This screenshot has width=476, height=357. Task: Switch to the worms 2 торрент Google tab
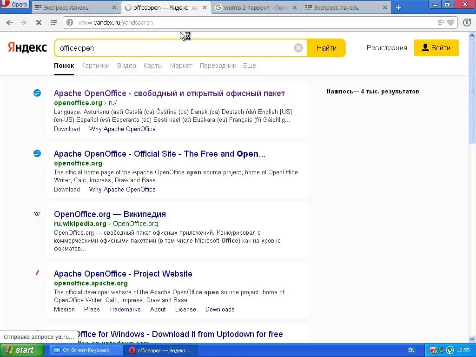[x=256, y=7]
